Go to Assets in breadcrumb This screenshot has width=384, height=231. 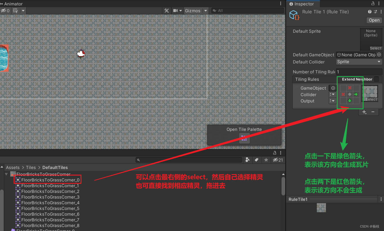pos(13,168)
